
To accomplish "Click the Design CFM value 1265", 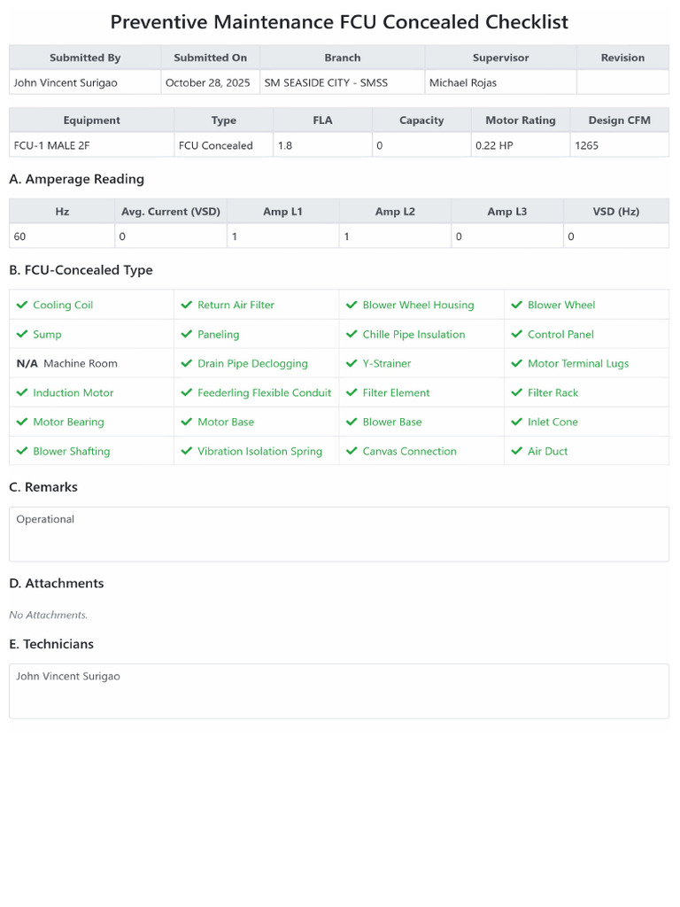I will 586,145.
